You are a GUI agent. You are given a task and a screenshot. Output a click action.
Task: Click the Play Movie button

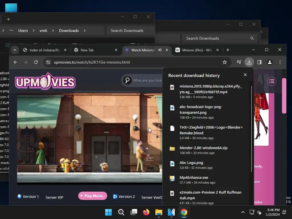93,196
